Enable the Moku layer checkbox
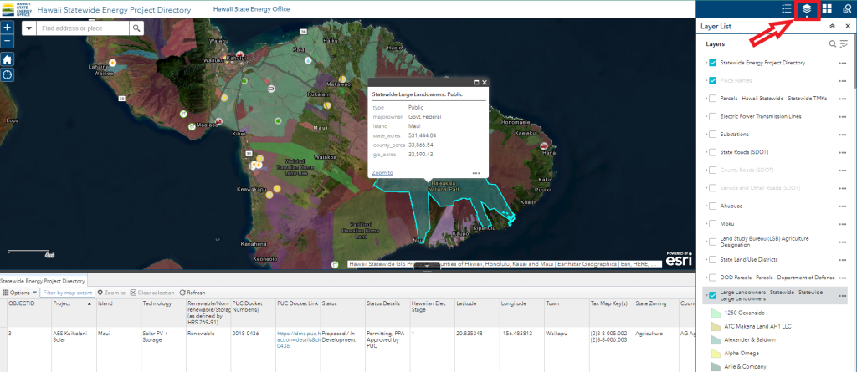Screen dimensions: 857x372 (713, 224)
